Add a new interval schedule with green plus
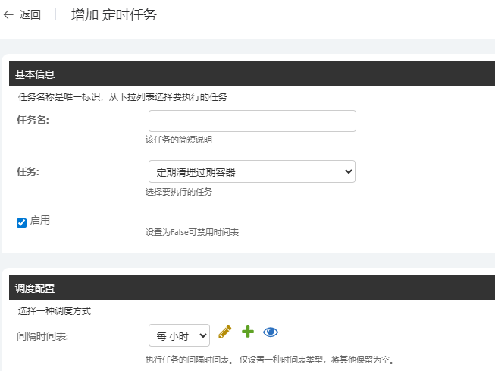The width and height of the screenshot is (495, 371). coord(247,332)
